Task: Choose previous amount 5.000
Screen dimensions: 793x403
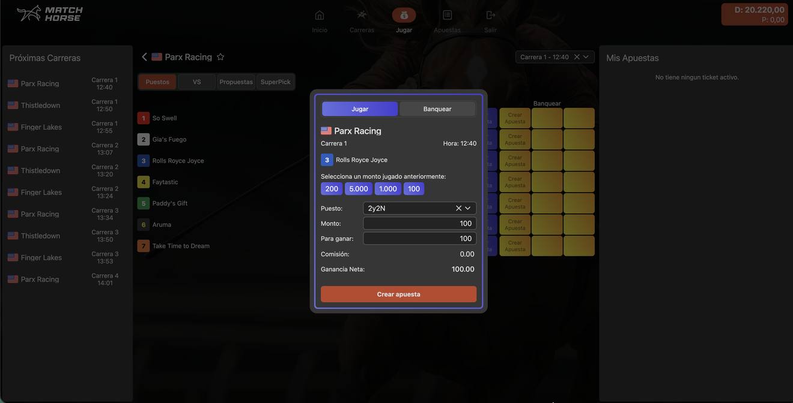Action: click(359, 189)
